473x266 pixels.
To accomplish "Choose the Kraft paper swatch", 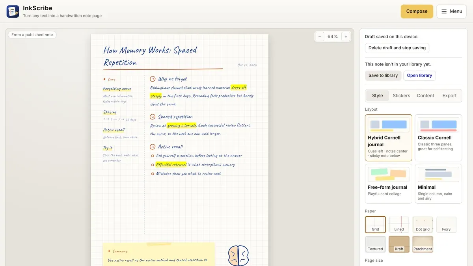I will (399, 244).
